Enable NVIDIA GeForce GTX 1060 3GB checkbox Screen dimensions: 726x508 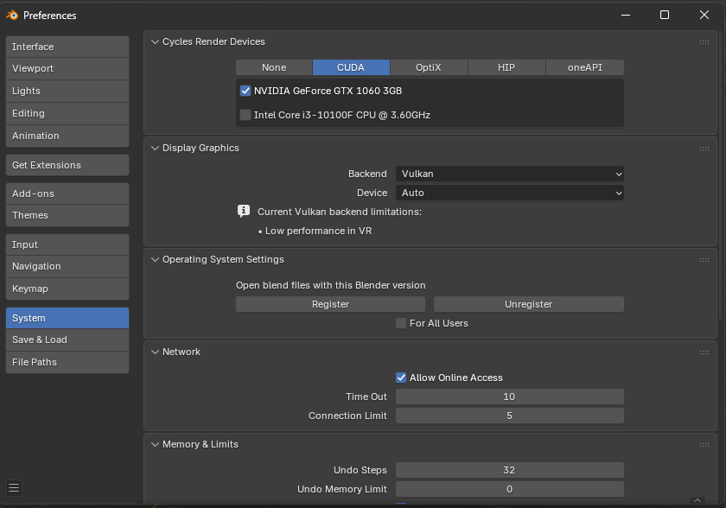point(245,91)
